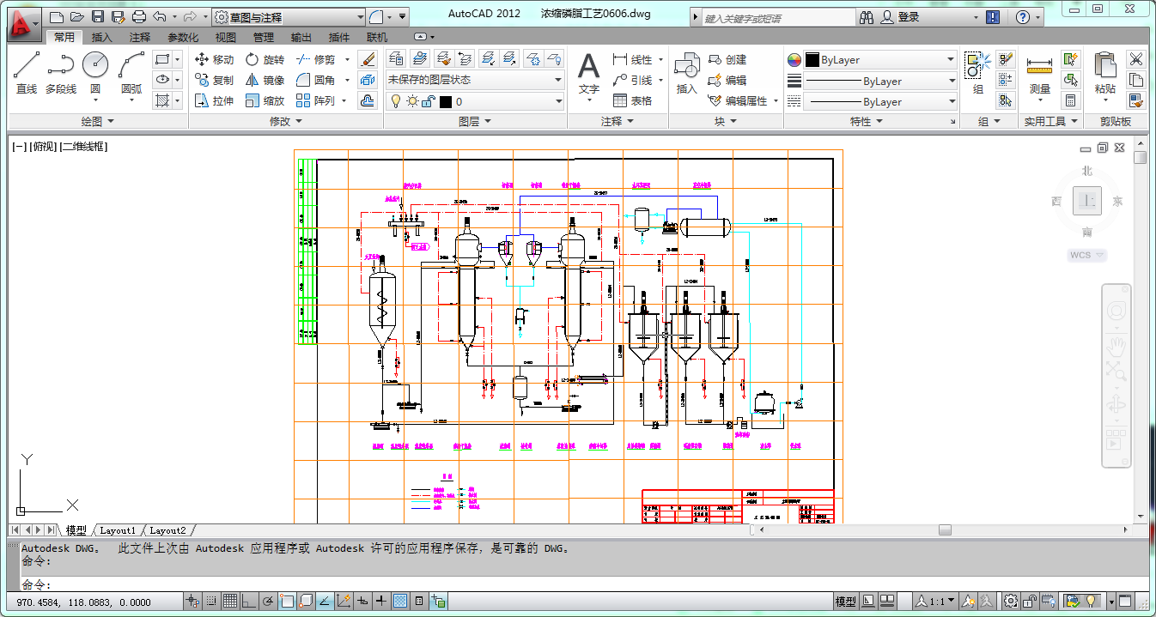1156x617 pixels.
Task: Expand the 绘图 panel flyout
Action: click(x=97, y=122)
